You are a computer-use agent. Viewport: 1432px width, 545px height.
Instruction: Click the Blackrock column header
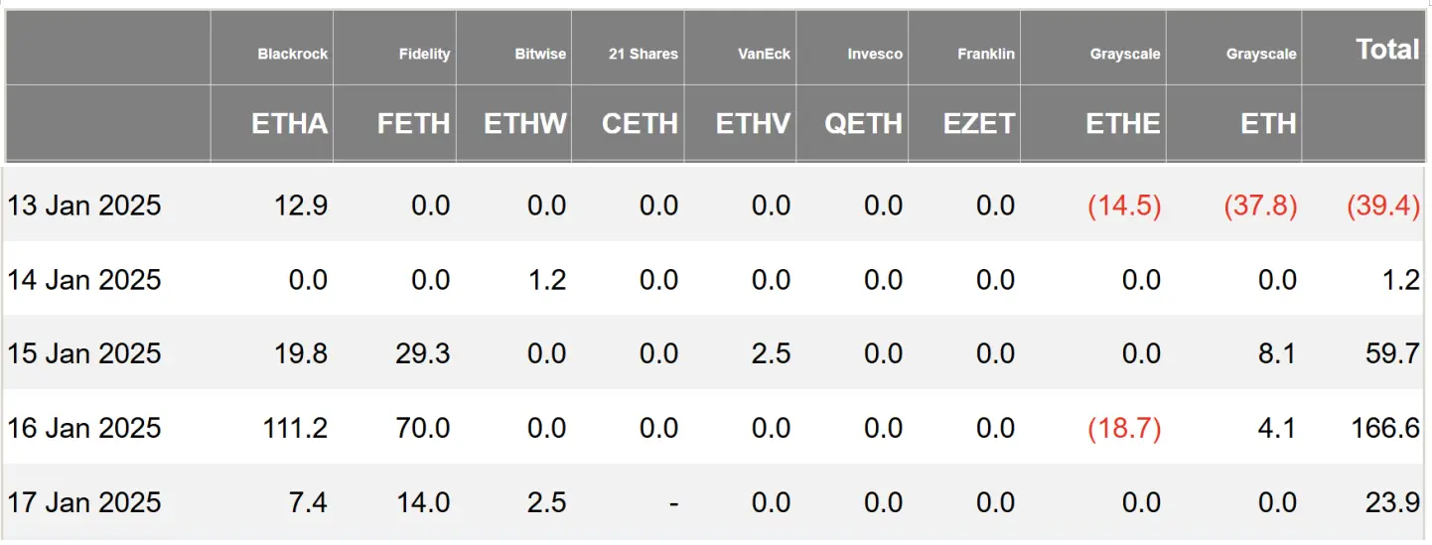tap(292, 54)
